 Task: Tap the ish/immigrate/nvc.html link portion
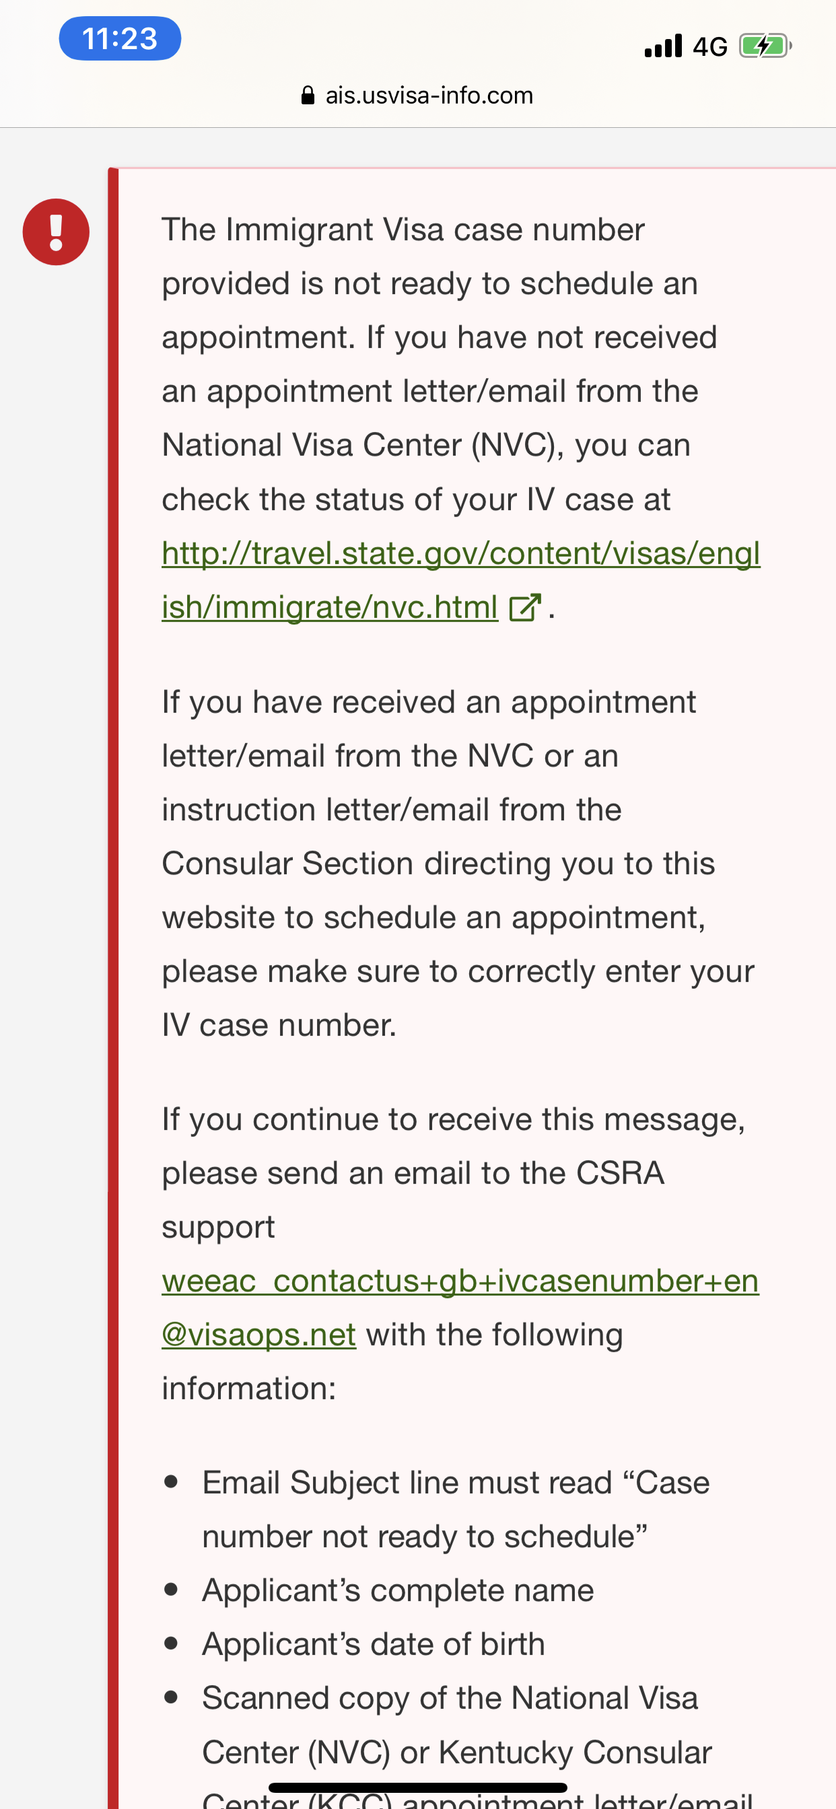click(x=329, y=607)
